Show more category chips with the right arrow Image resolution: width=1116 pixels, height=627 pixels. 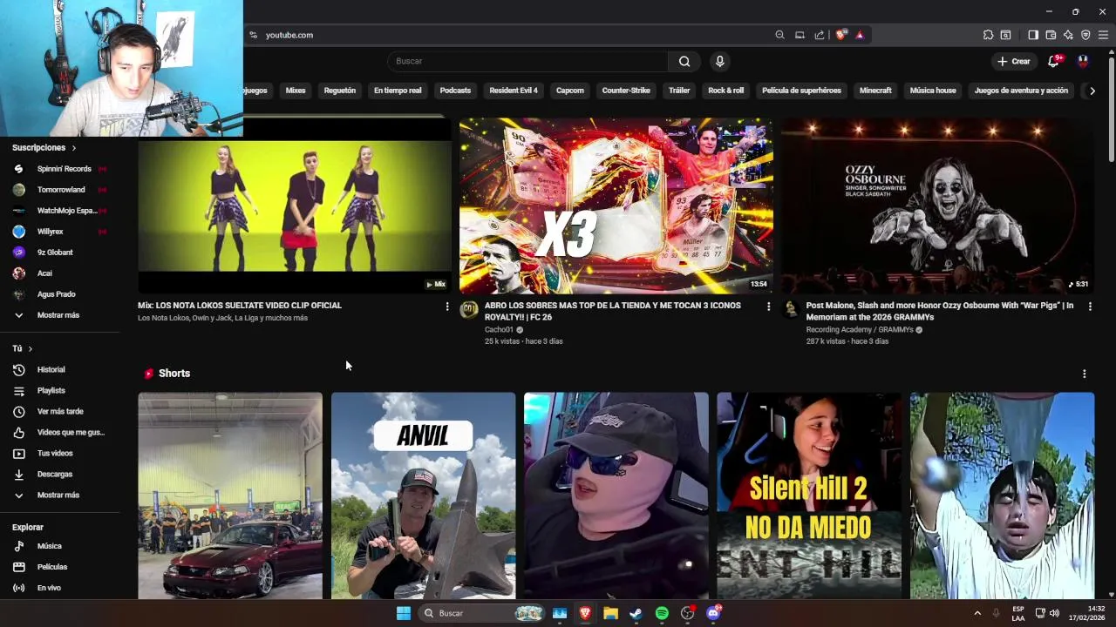[x=1092, y=91]
